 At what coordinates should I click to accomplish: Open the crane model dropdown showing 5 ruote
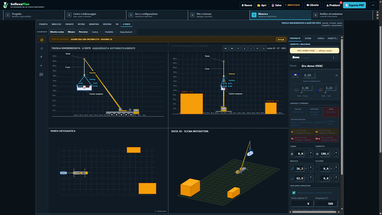click(315, 58)
